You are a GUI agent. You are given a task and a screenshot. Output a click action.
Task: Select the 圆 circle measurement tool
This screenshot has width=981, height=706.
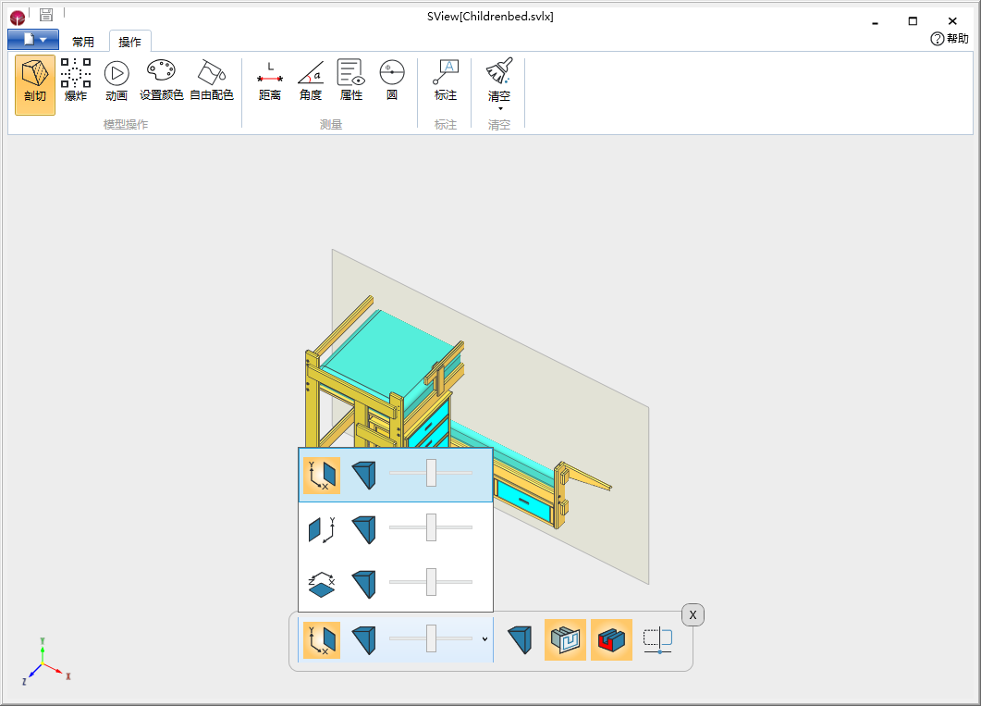pyautogui.click(x=392, y=81)
